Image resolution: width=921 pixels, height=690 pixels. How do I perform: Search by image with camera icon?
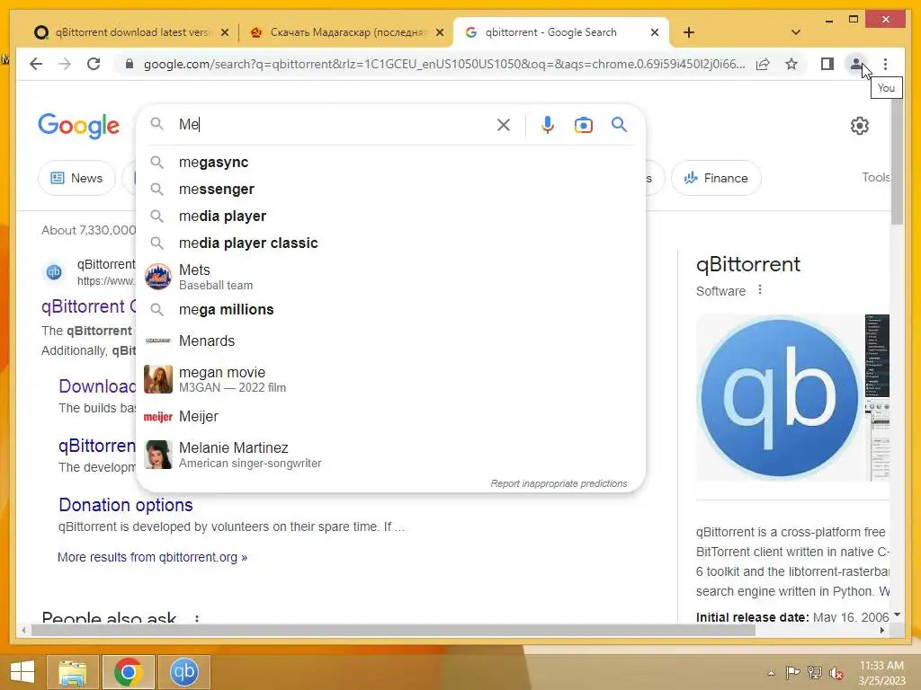click(x=583, y=125)
